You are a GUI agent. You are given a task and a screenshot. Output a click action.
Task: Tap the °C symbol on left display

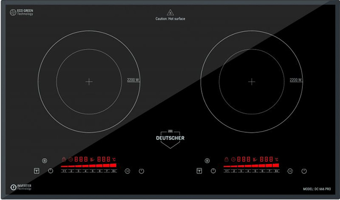click(x=114, y=160)
